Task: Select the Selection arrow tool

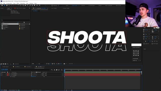Action: coord(5,5)
